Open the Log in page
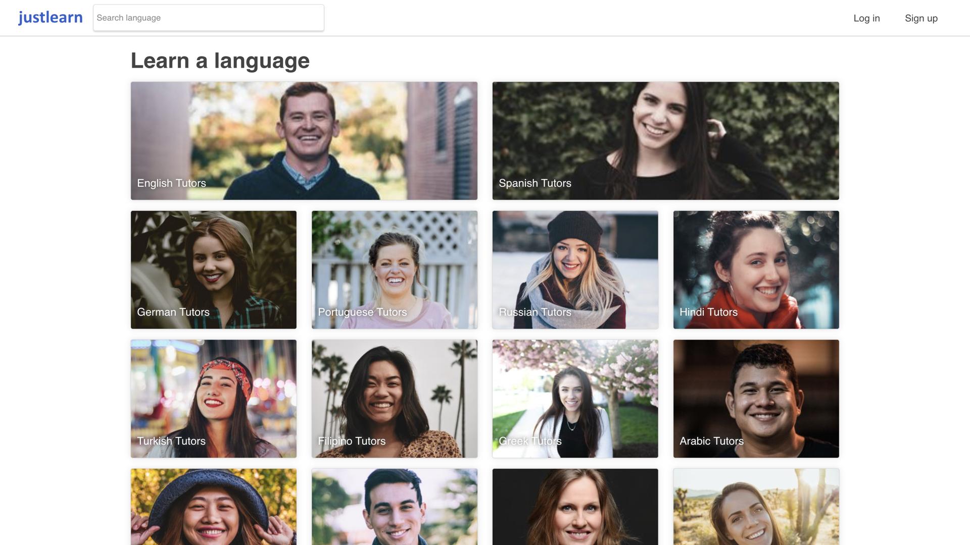The height and width of the screenshot is (545, 970). (x=866, y=18)
